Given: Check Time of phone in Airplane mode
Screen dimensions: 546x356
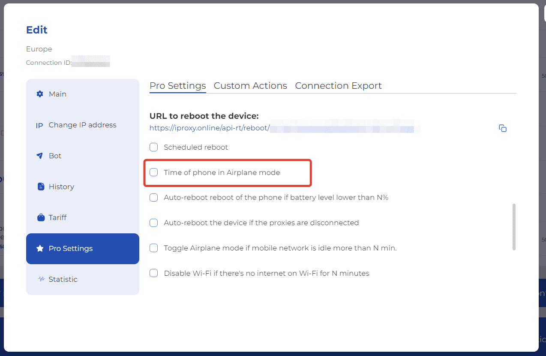Looking at the screenshot, I should pos(153,172).
